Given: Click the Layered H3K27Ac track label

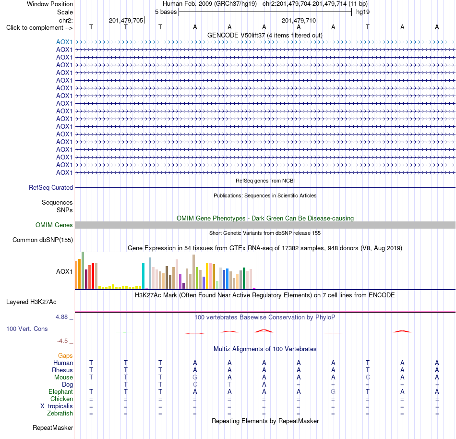Looking at the screenshot, I should (x=31, y=302).
